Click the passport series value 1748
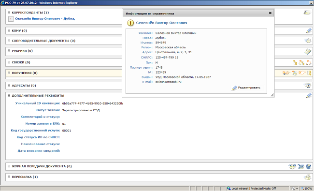This screenshot has height=191, width=314. coord(159,68)
